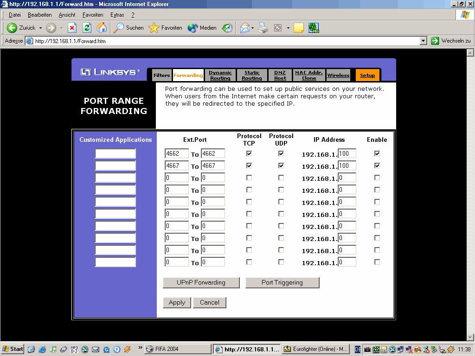Open the Medien toolbar button
This screenshot has height=356, width=475.
[202, 28]
